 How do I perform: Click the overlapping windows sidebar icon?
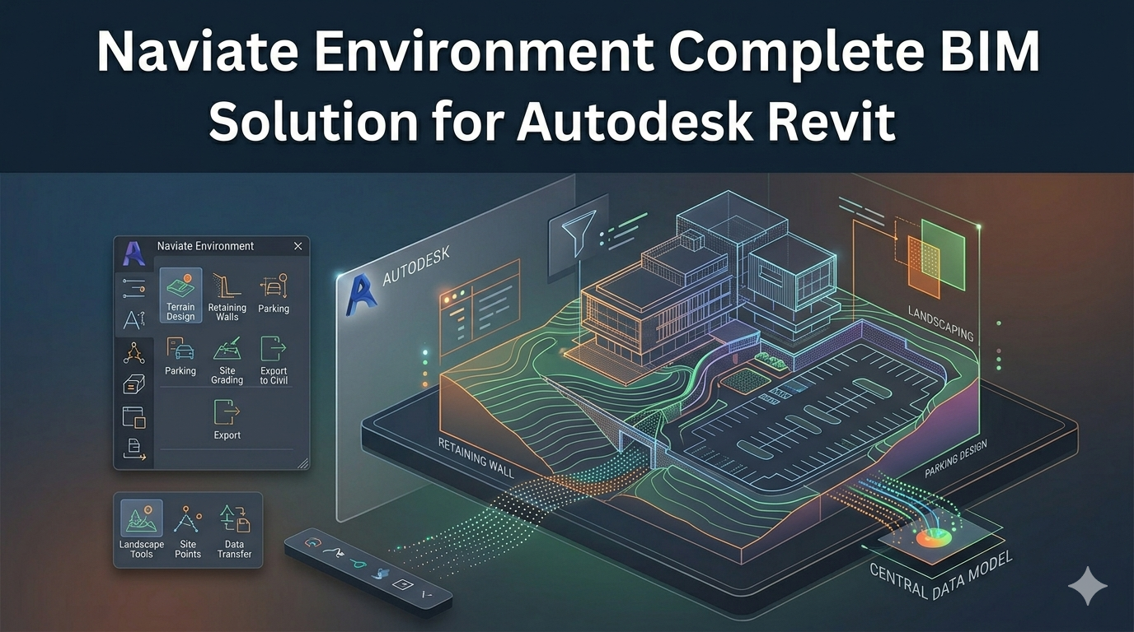(134, 416)
